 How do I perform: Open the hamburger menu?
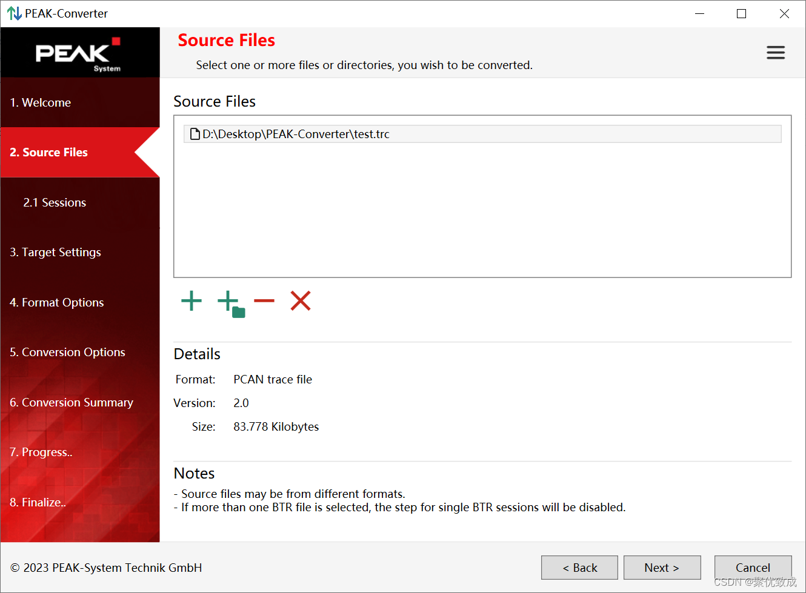coord(776,53)
